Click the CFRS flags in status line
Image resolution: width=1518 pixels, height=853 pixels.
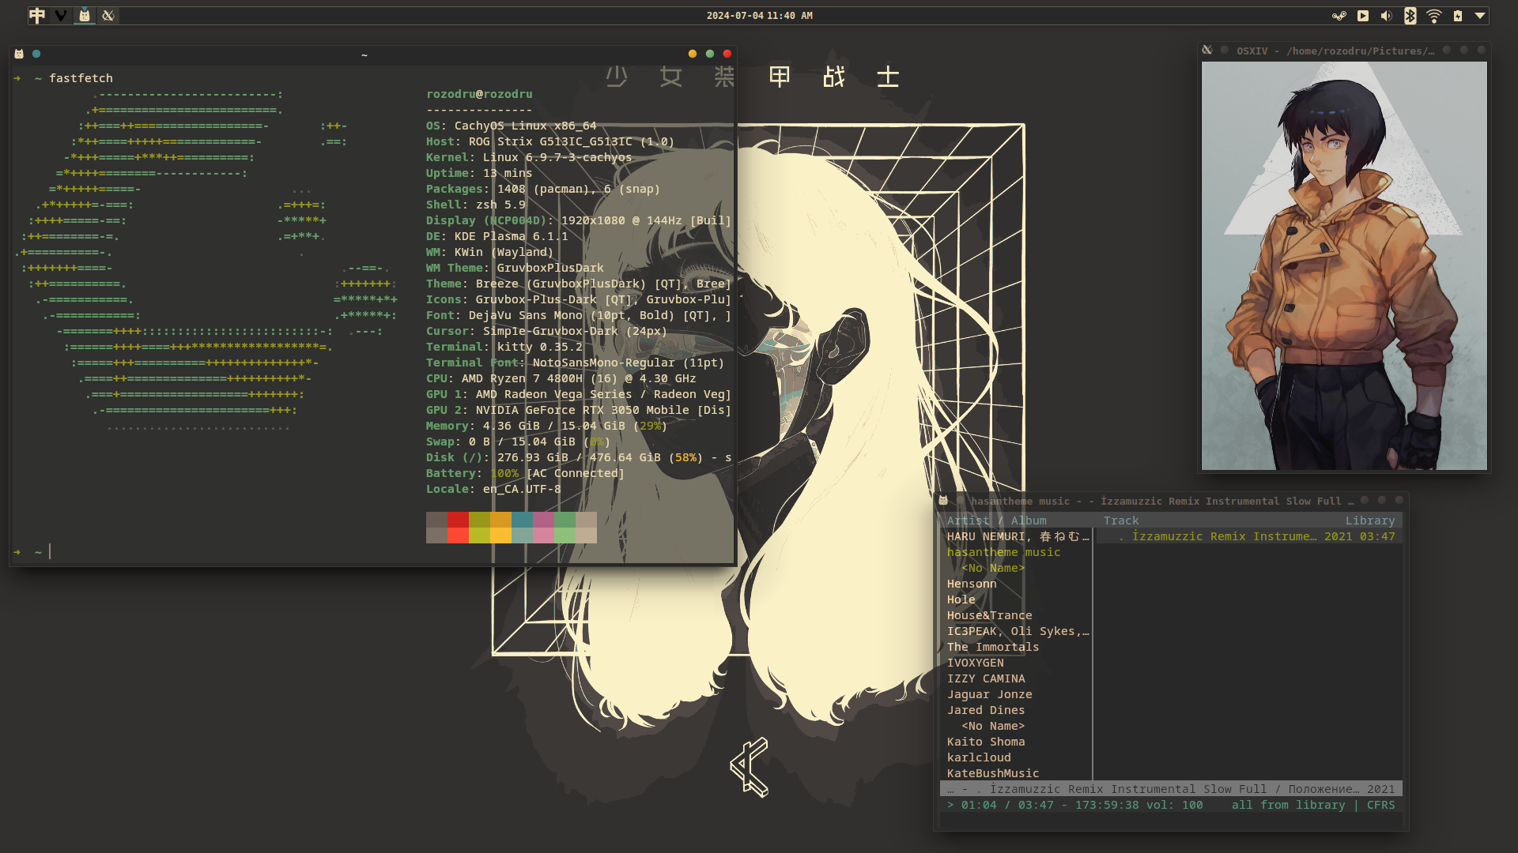(1380, 805)
